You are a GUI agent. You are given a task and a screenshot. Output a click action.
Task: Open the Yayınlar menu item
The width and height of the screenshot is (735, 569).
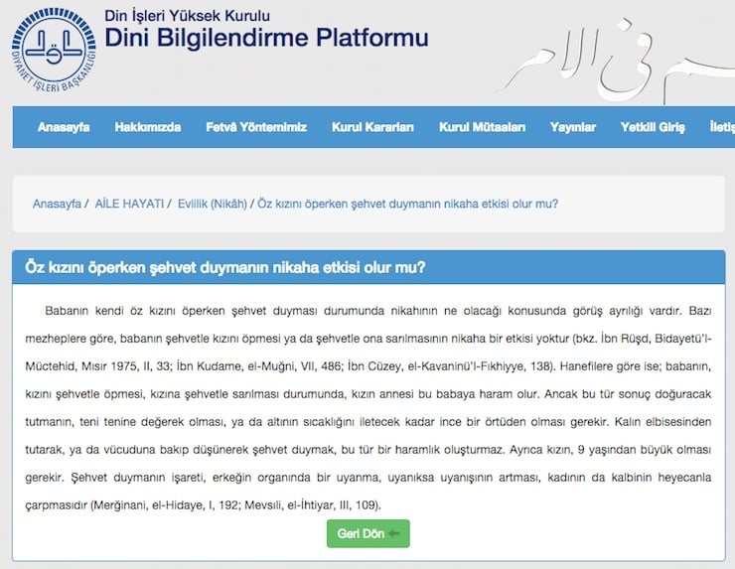[x=573, y=127]
